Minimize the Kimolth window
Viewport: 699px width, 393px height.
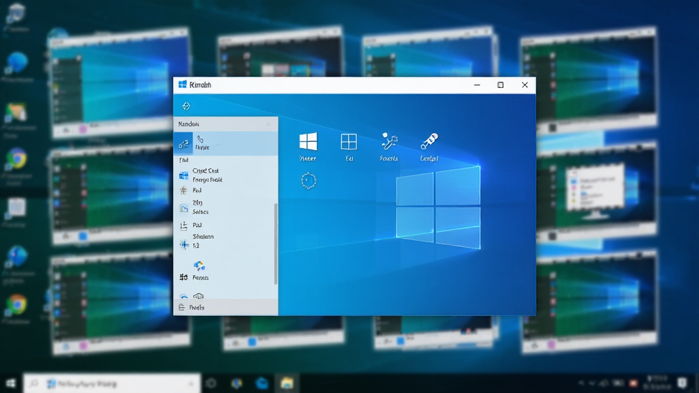click(477, 85)
